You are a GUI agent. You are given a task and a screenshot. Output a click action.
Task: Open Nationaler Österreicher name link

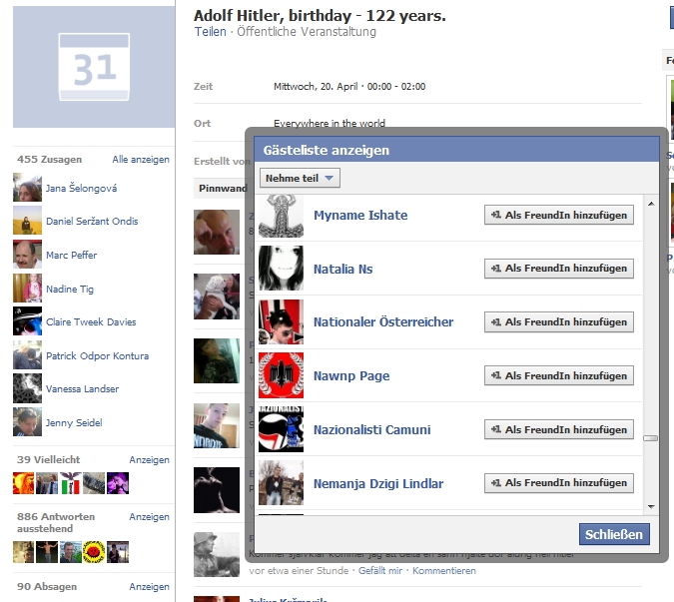383,321
